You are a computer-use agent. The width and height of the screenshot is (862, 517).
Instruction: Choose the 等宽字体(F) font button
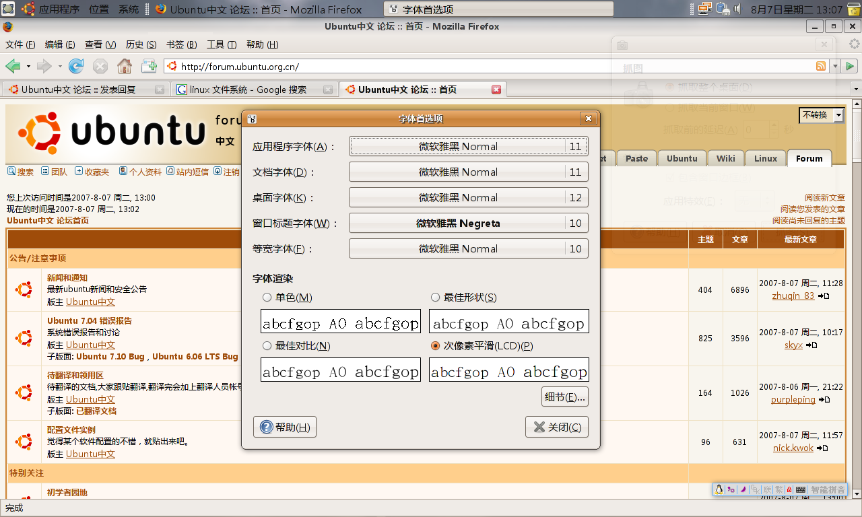469,248
